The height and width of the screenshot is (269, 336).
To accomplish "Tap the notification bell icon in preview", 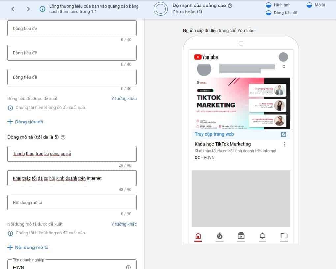I will click(262, 236).
